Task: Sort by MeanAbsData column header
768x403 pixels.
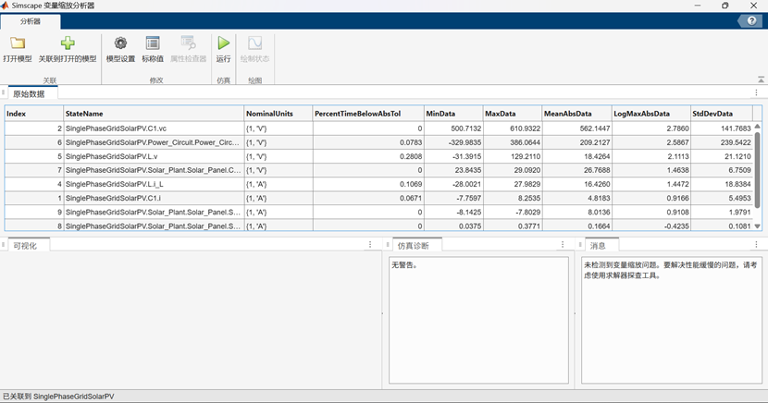Action: [576, 114]
